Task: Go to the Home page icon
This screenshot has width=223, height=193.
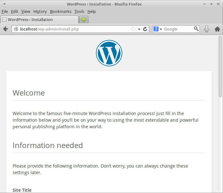Action: tap(217, 29)
